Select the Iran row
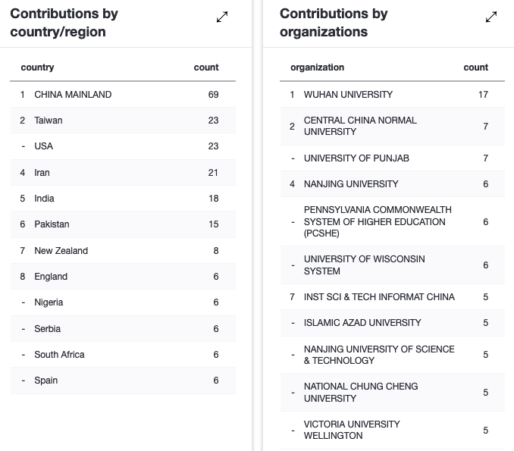 coord(42,173)
